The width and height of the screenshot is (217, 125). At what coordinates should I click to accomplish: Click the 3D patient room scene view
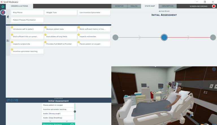click(164, 96)
